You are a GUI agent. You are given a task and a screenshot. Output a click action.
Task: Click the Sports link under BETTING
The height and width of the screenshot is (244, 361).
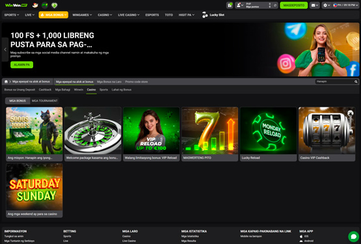click(x=67, y=236)
